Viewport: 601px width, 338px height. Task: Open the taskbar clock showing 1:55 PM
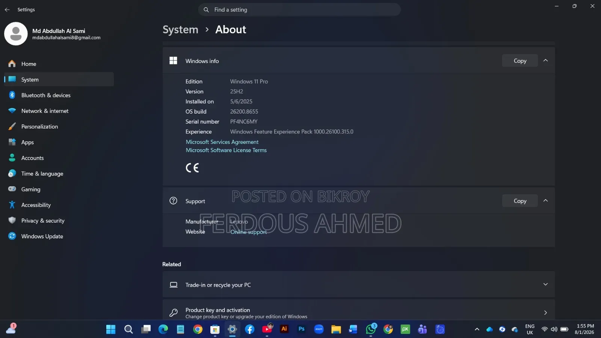(x=585, y=329)
